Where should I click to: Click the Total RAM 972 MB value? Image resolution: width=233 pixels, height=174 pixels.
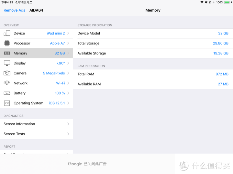[x=222, y=74]
